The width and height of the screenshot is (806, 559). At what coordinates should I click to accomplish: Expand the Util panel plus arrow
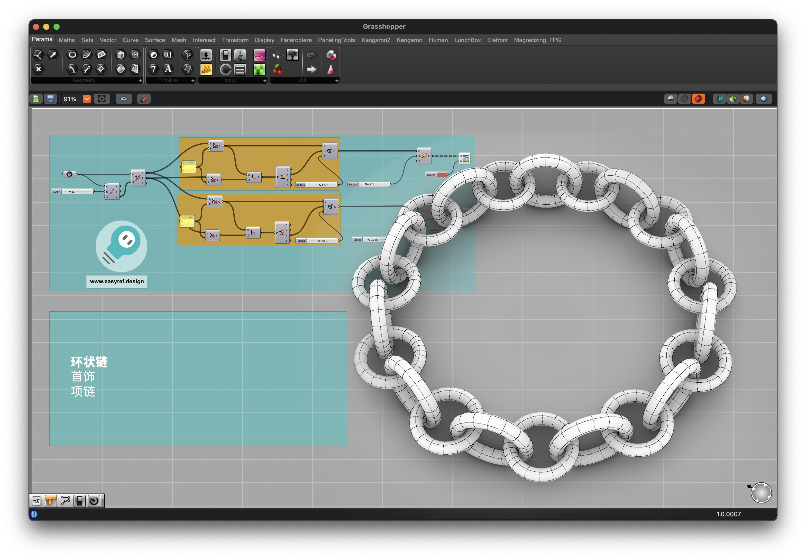click(336, 80)
